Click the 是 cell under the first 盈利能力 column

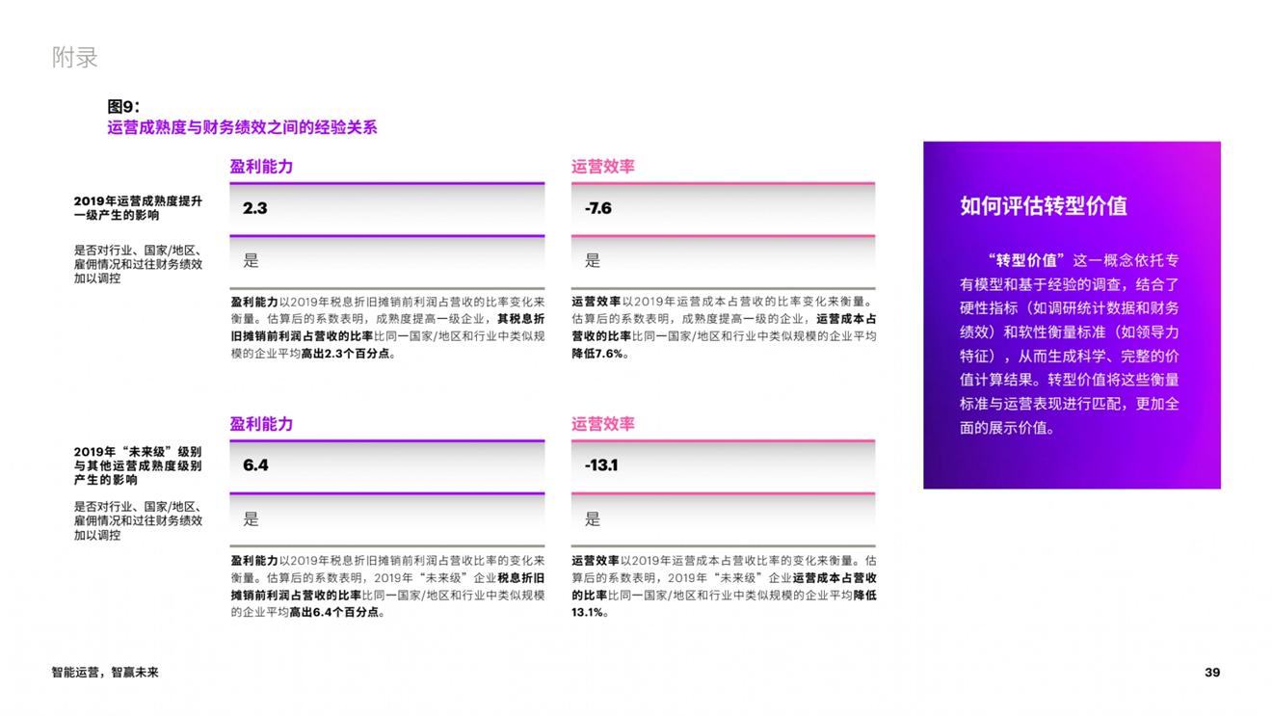point(252,259)
